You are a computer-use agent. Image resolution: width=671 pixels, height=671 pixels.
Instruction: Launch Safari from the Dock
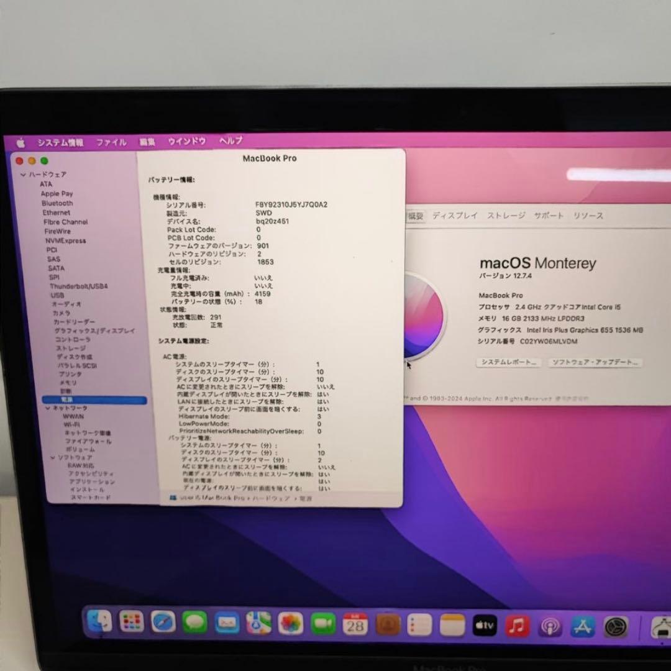point(163,622)
